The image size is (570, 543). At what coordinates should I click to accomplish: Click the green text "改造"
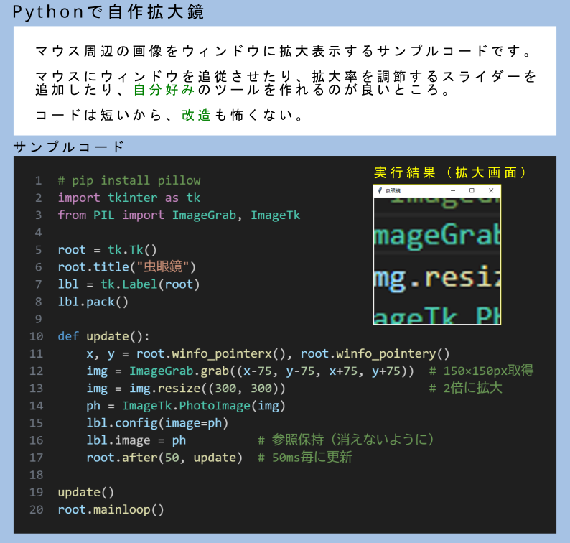pos(196,115)
